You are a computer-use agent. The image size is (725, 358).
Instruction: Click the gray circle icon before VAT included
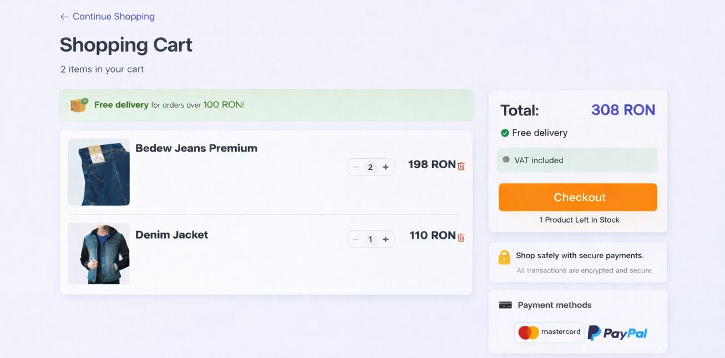coord(505,159)
